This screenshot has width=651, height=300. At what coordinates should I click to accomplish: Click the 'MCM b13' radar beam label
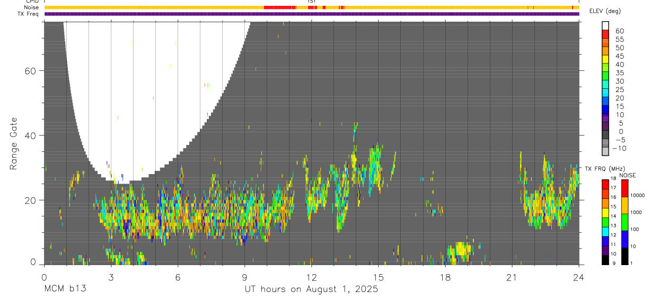pos(65,289)
